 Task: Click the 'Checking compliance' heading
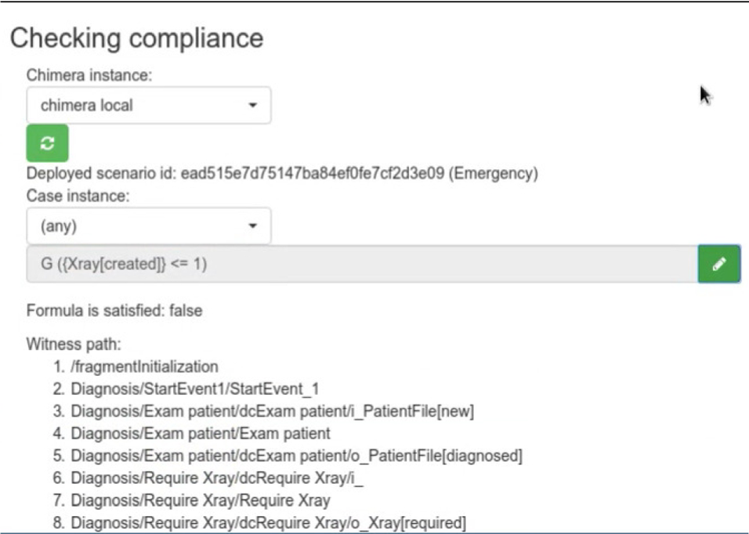click(x=136, y=38)
